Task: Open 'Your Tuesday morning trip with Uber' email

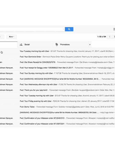Action: point(57,51)
